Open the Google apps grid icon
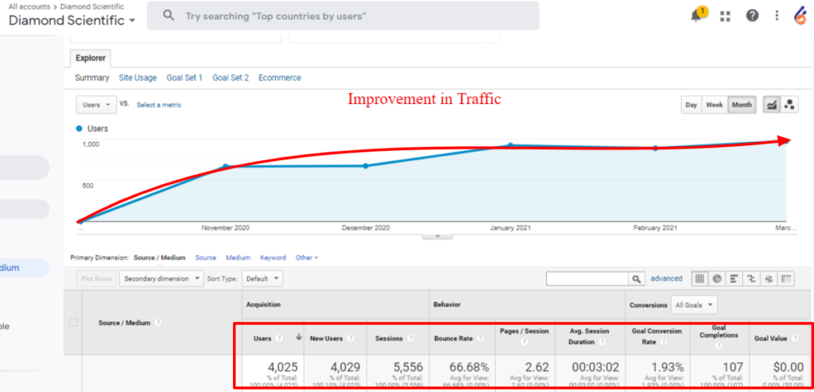The width and height of the screenshot is (814, 392). [725, 16]
